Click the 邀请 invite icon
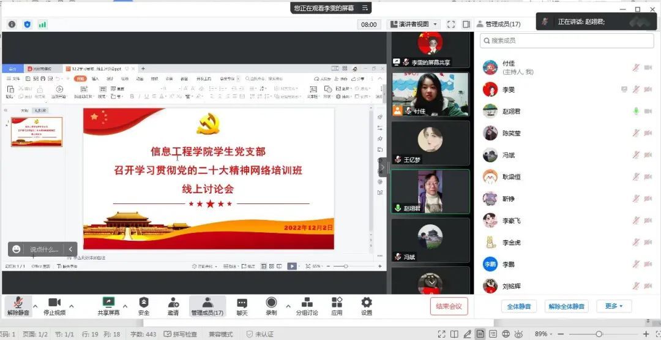Screen dimensions: 661x340 tap(173, 303)
